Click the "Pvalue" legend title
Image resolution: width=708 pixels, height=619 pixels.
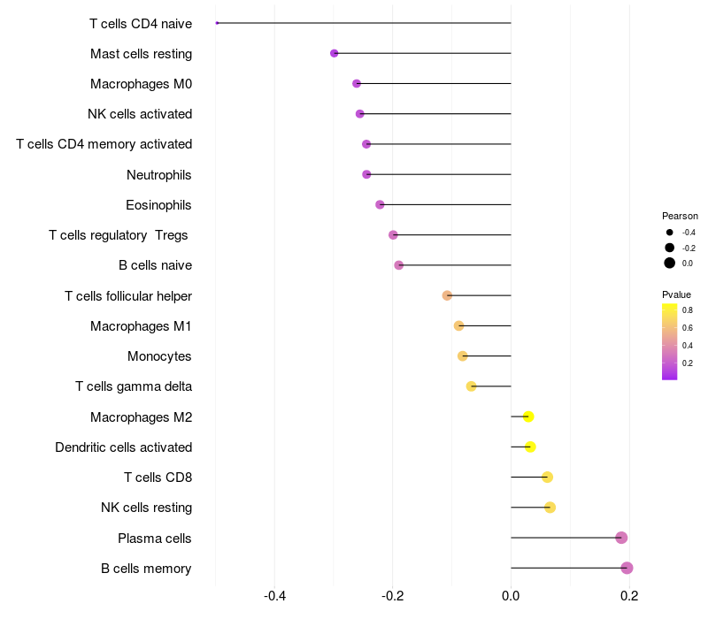tap(676, 294)
